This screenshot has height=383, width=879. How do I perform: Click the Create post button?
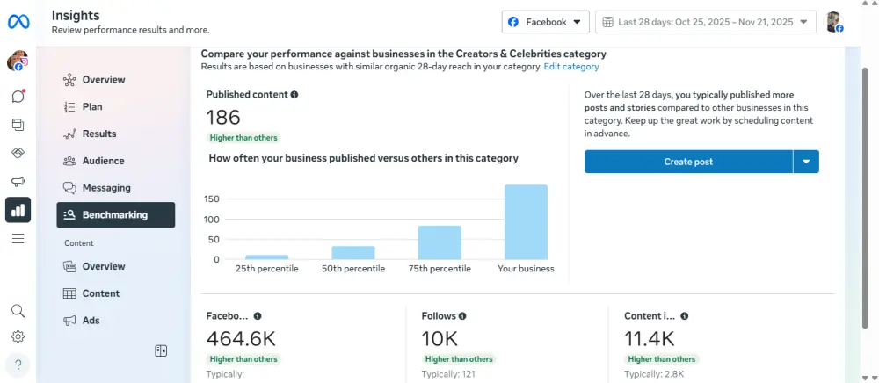click(688, 162)
